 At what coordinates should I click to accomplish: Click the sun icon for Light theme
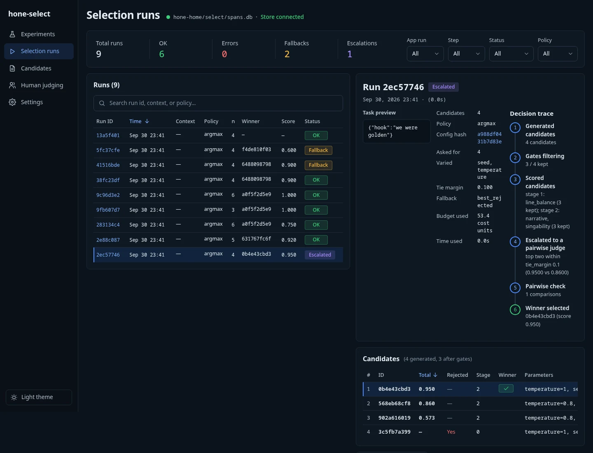[x=14, y=397]
